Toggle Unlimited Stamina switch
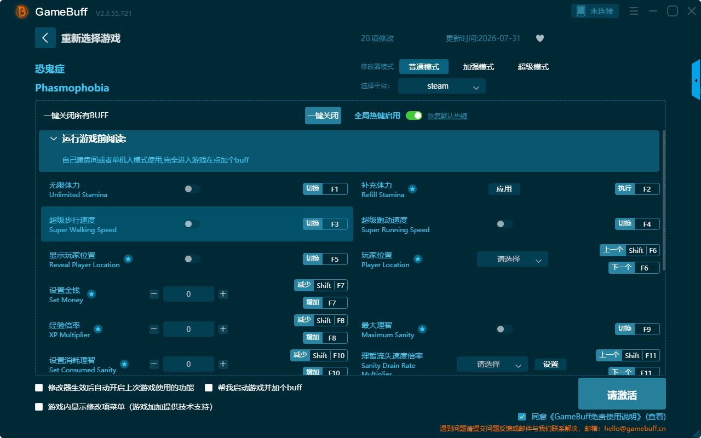 click(x=192, y=189)
